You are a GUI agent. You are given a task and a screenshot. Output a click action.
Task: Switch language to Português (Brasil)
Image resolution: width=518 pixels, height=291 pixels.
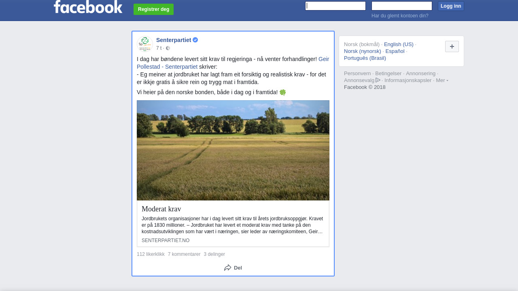[365, 58]
